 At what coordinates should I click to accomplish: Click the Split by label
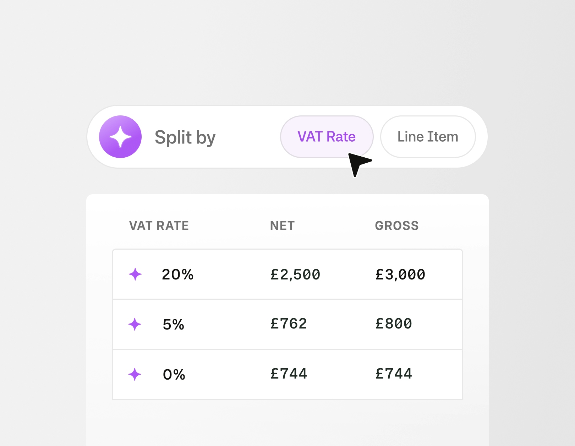(185, 136)
